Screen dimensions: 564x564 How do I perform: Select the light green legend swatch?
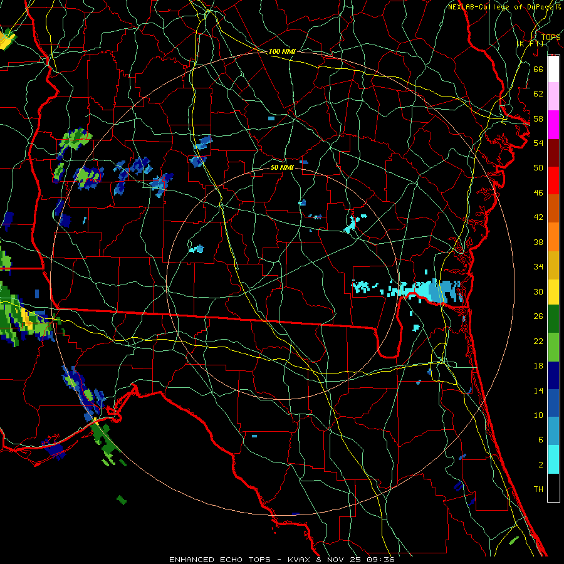pyautogui.click(x=553, y=347)
